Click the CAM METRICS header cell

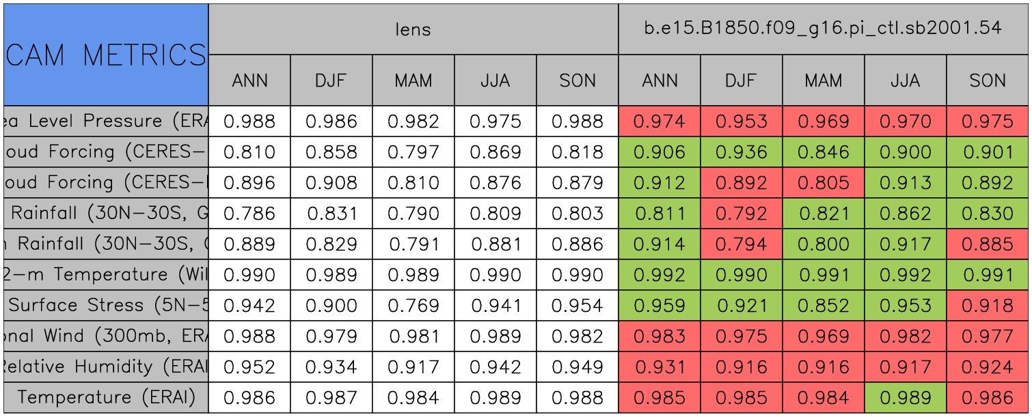click(x=106, y=55)
